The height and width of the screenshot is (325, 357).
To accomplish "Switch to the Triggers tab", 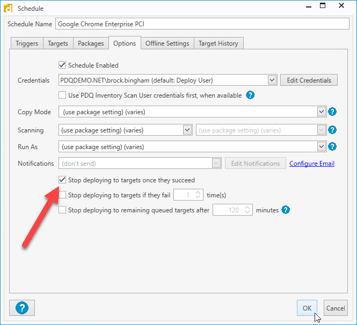I will 27,43.
